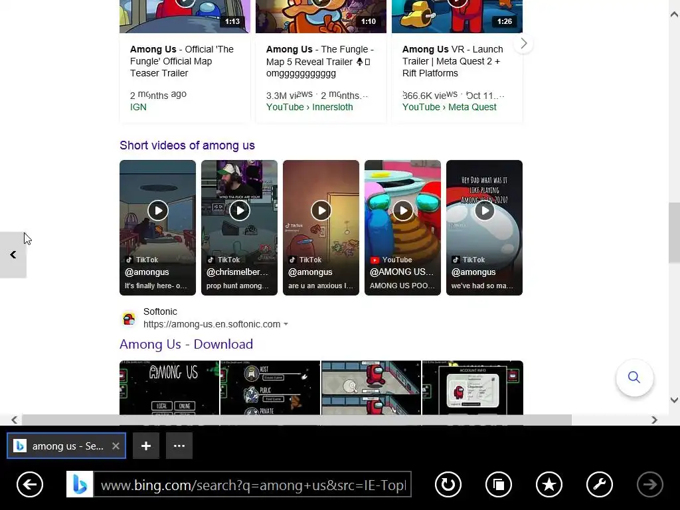Refresh the page with reload icon
680x510 pixels.
tap(448, 484)
